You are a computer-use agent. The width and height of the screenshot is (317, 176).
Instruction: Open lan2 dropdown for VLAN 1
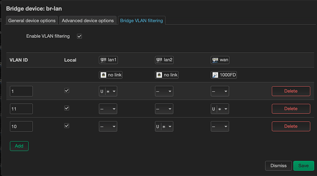[x=164, y=91]
